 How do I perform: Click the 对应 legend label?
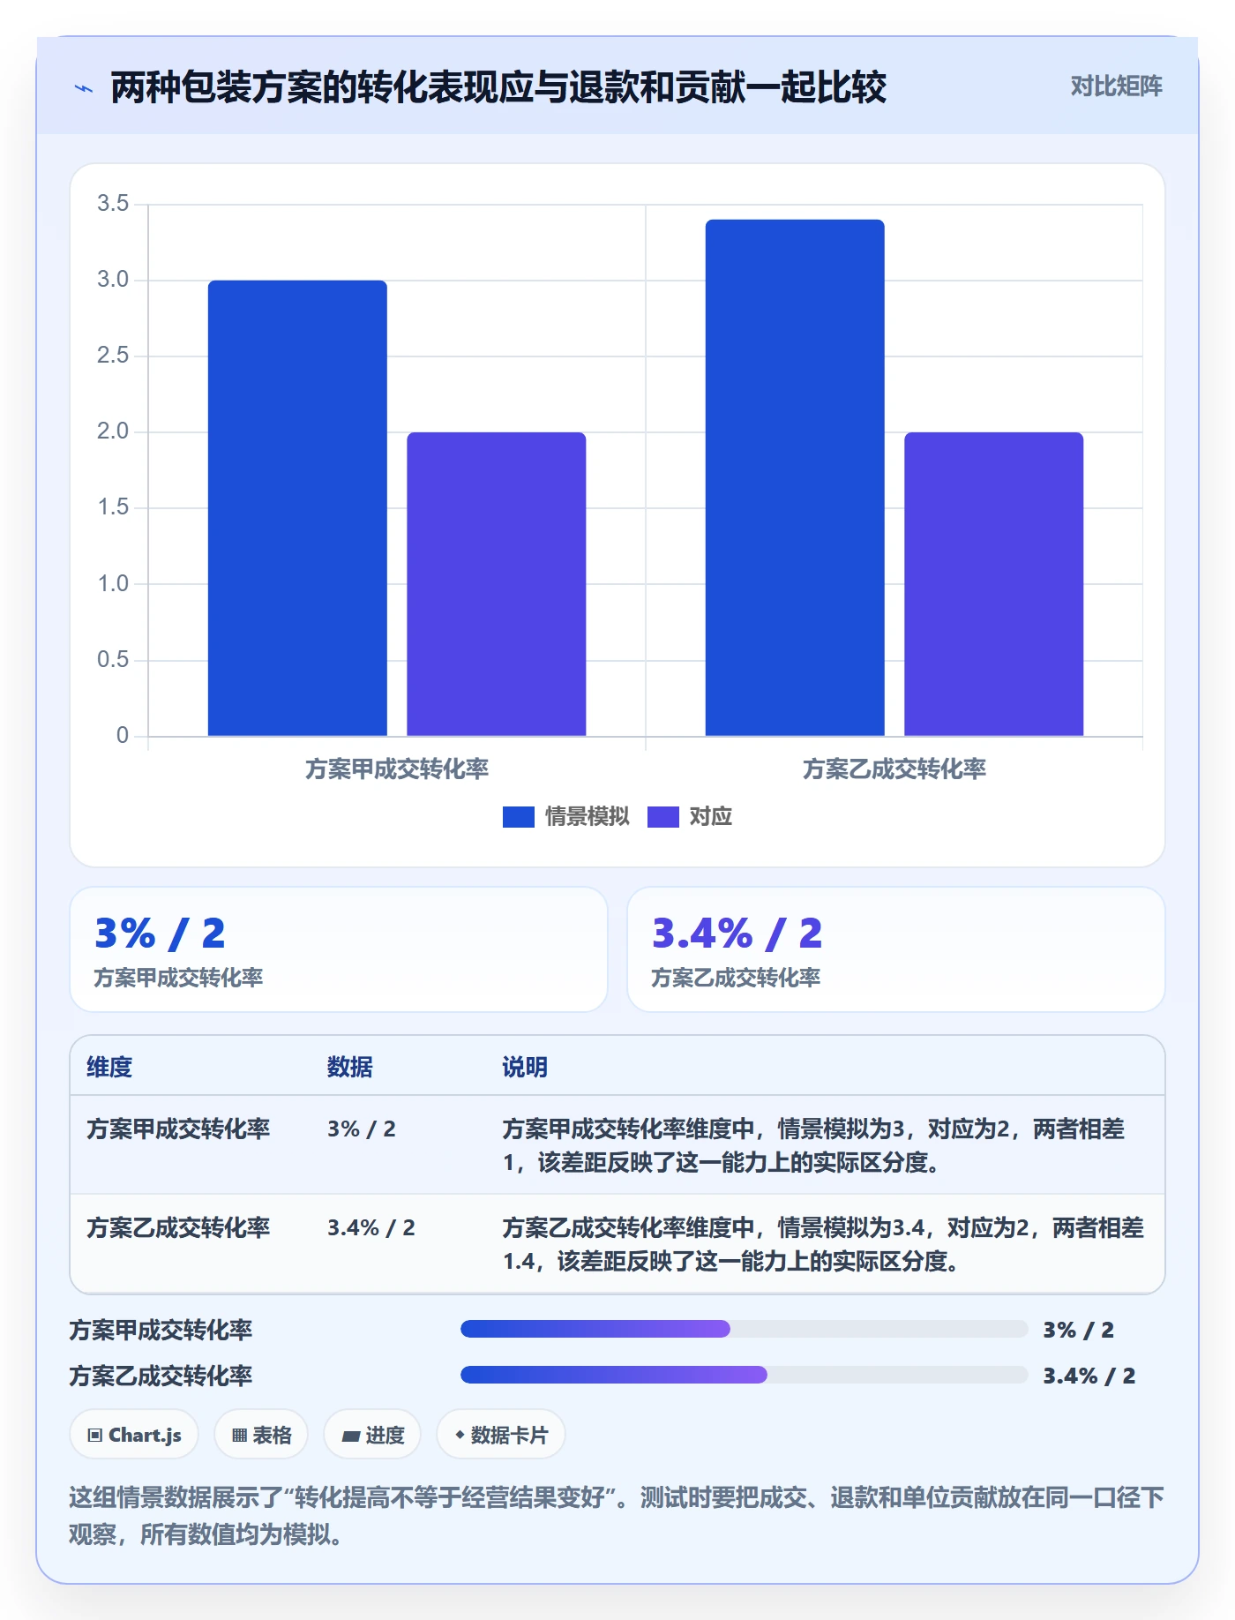point(711,817)
